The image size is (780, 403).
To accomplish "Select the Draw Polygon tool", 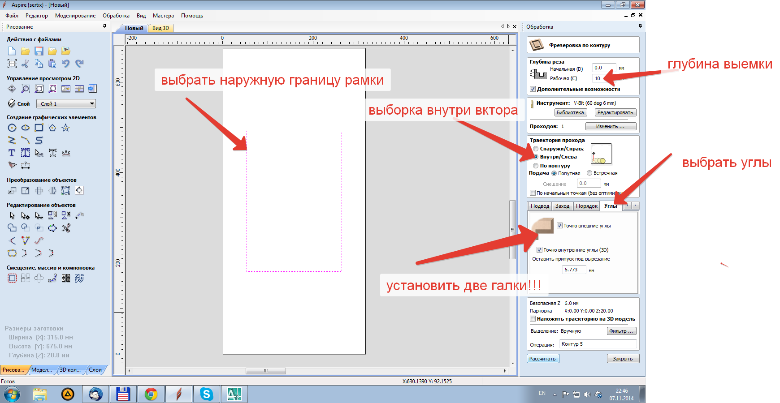I will coord(52,128).
